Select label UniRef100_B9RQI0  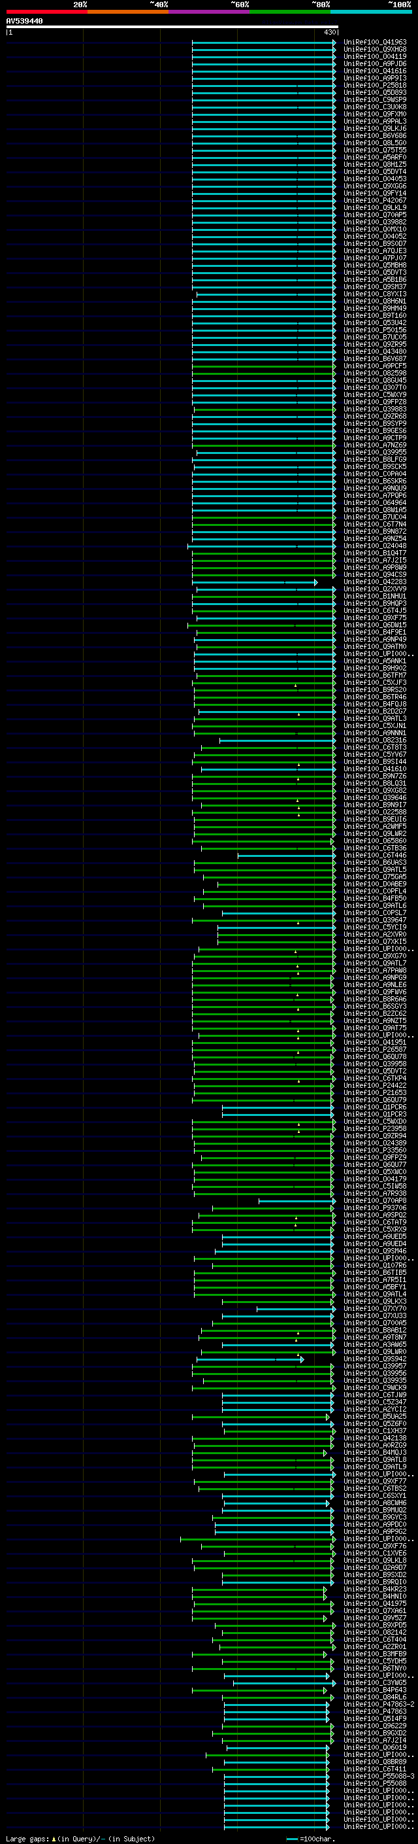click(375, 1581)
